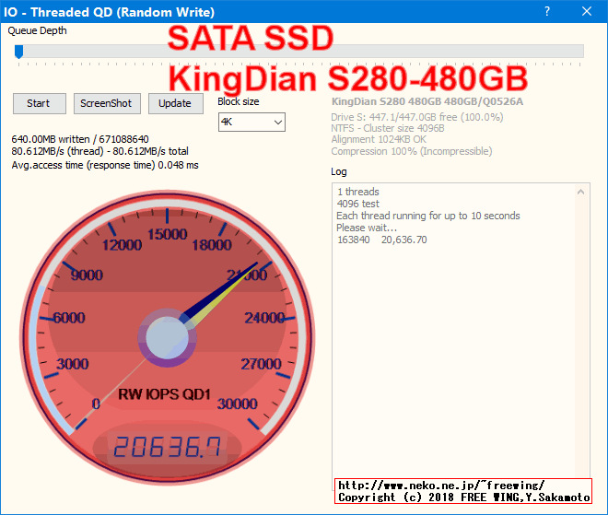This screenshot has width=608, height=515.
Task: Click the '1 threads' log line
Action: (x=358, y=192)
